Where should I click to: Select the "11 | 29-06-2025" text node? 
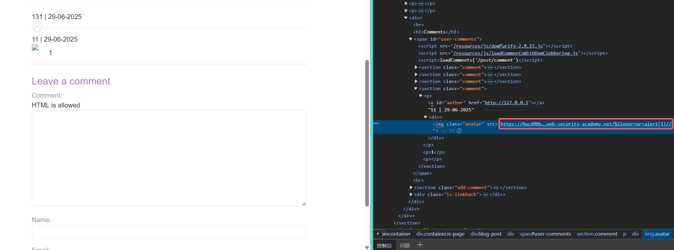point(451,110)
